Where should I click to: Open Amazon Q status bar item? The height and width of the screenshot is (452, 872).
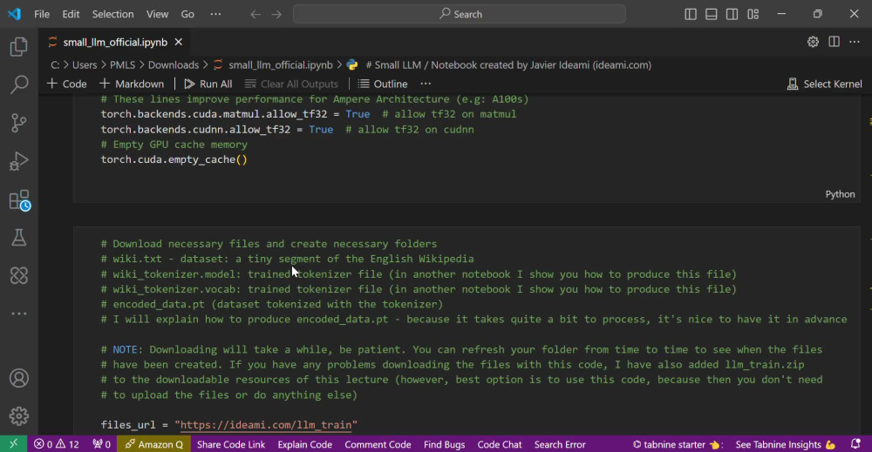click(x=153, y=444)
